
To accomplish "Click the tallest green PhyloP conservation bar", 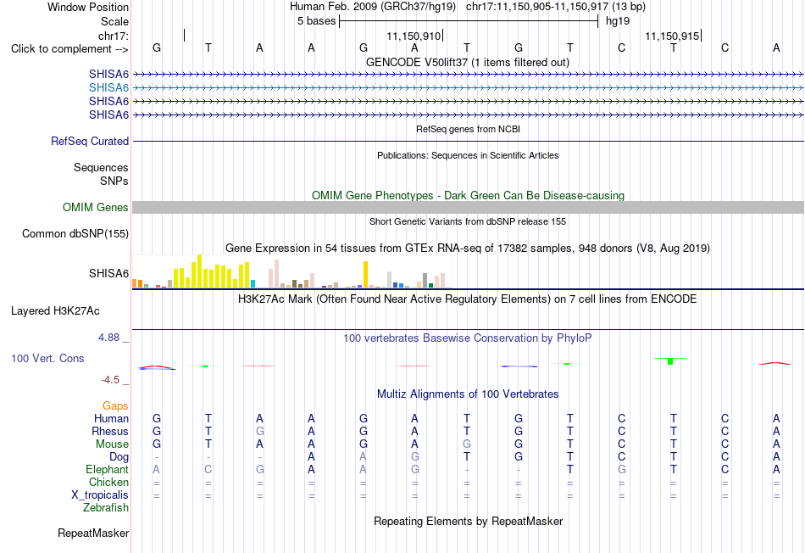I will (x=670, y=361).
